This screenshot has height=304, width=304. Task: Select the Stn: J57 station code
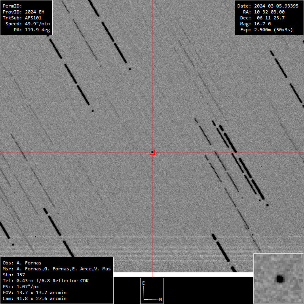coord(14,275)
